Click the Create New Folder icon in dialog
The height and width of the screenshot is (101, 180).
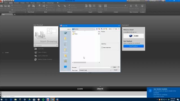106,29
